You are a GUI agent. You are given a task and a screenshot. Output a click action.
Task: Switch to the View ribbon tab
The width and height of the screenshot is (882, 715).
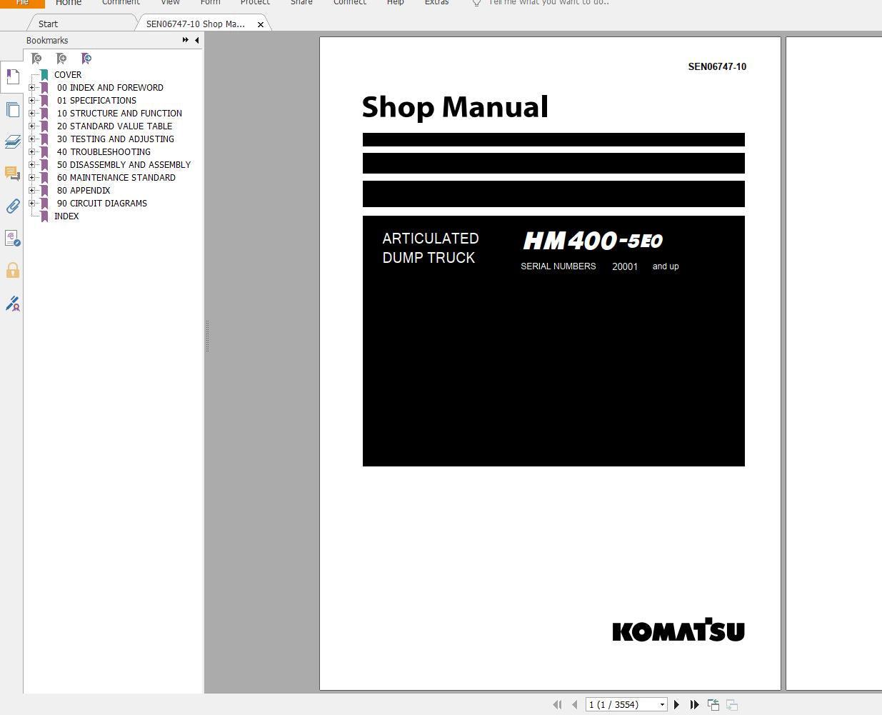click(170, 3)
